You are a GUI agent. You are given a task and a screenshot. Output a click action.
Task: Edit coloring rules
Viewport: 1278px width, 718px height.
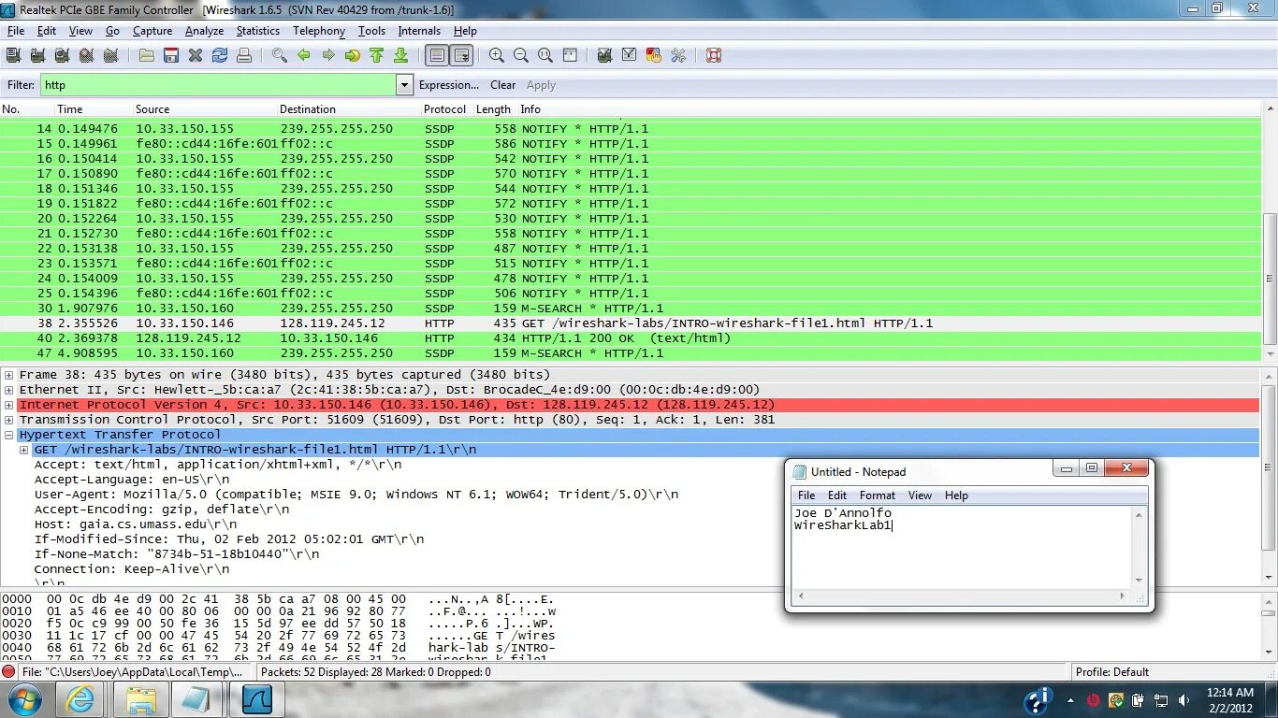point(654,55)
